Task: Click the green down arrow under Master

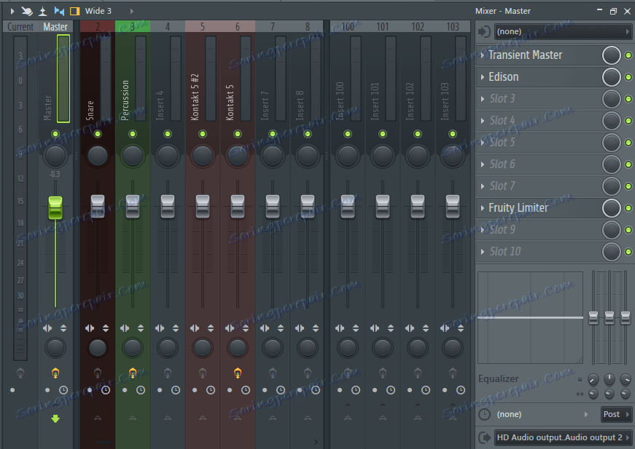Action: 55,418
